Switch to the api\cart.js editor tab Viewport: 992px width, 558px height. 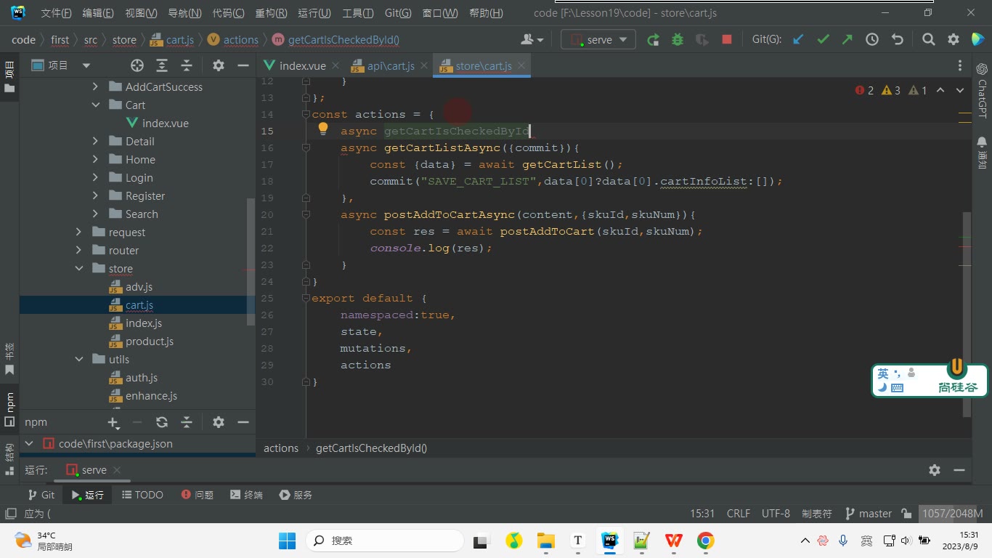click(x=390, y=66)
